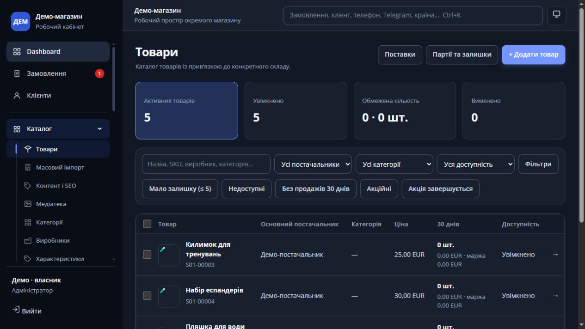This screenshot has height=329, width=585.
Task: Click the price 30,00 EUR
Action: pos(409,296)
